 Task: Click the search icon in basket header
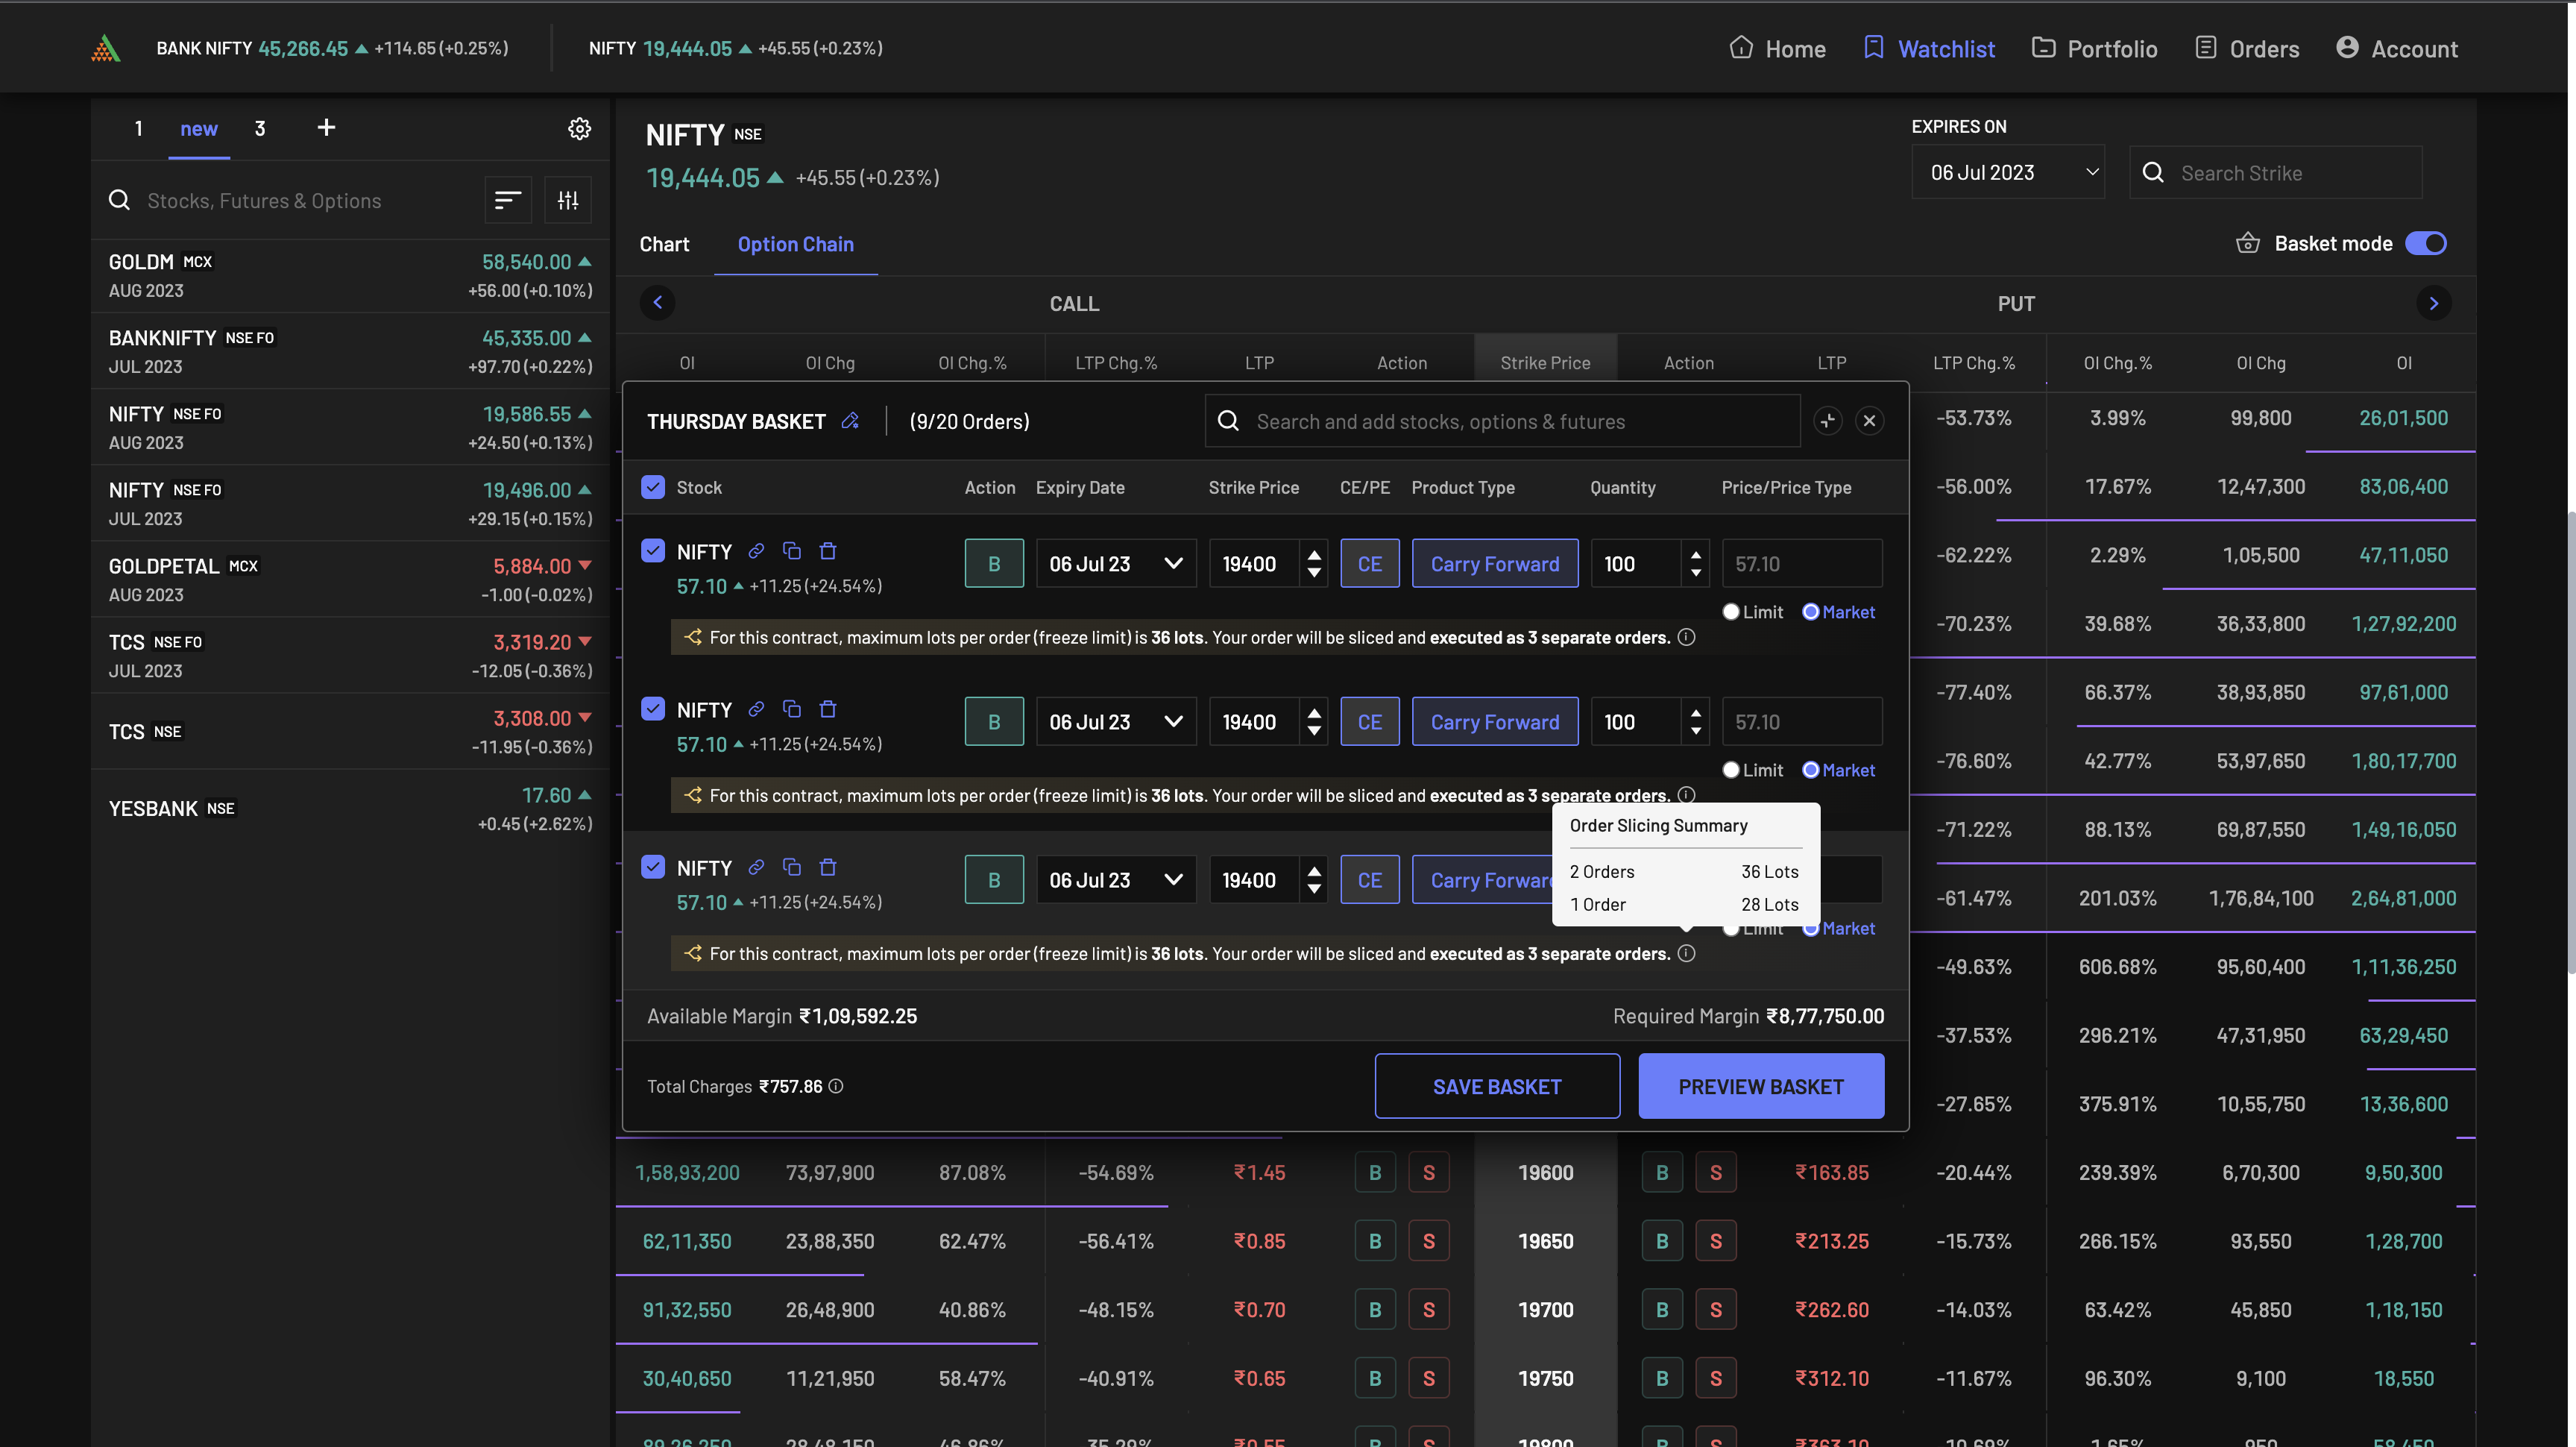[x=1226, y=421]
